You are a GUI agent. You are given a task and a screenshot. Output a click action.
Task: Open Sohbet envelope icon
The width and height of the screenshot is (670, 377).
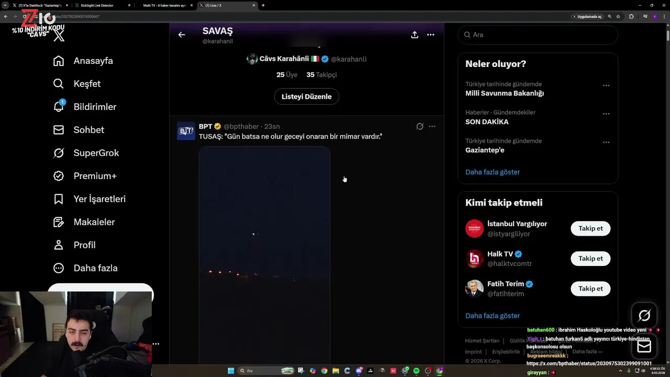[59, 130]
